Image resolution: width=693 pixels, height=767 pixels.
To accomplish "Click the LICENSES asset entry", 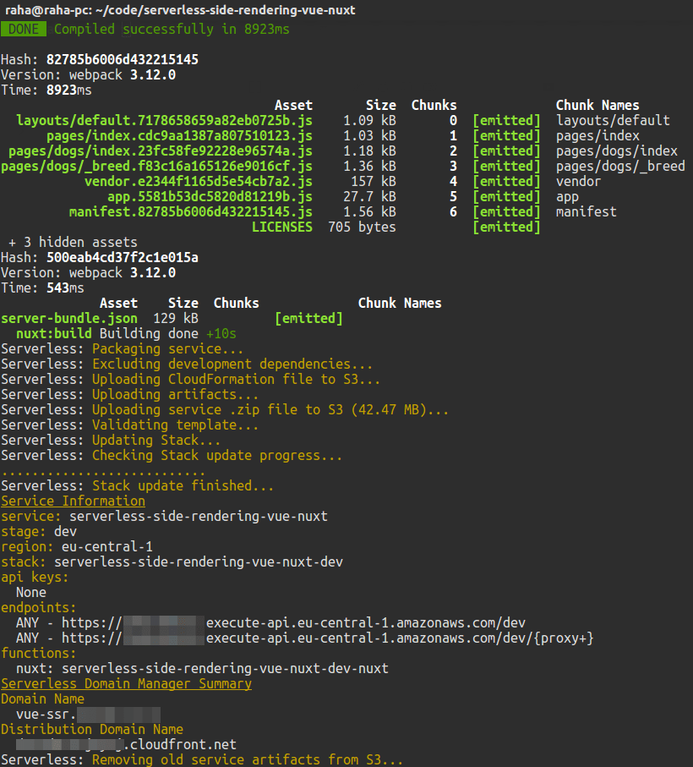I will pyautogui.click(x=281, y=227).
